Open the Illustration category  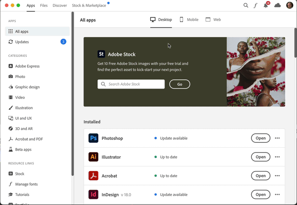(20, 108)
